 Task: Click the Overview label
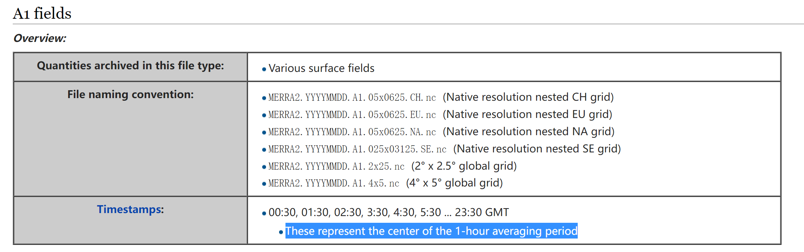40,38
